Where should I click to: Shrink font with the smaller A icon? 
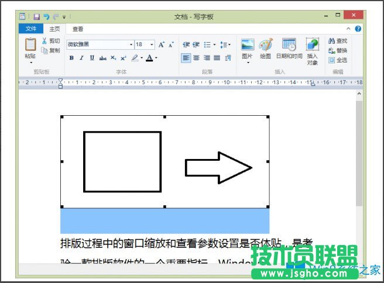(x=171, y=44)
